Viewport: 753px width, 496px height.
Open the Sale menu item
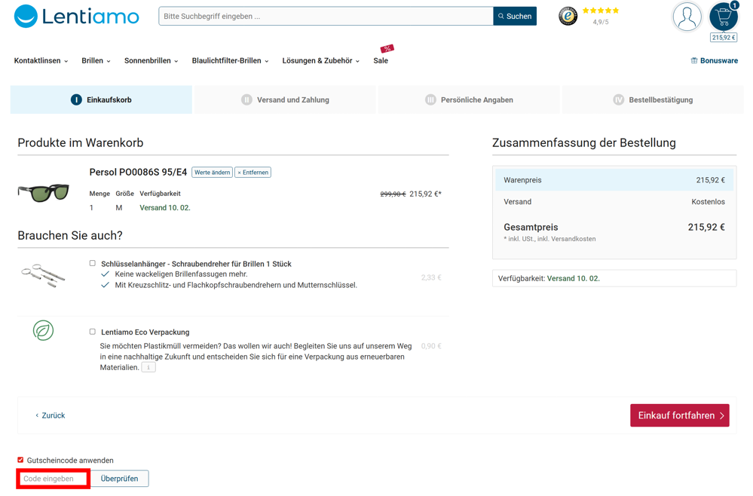381,60
